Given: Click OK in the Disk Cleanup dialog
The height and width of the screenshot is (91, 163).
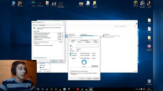Looking at the screenshot, I should (54, 61).
